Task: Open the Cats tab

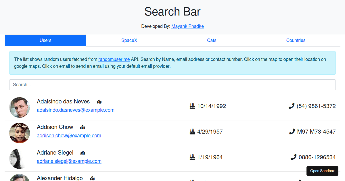Action: (x=212, y=41)
